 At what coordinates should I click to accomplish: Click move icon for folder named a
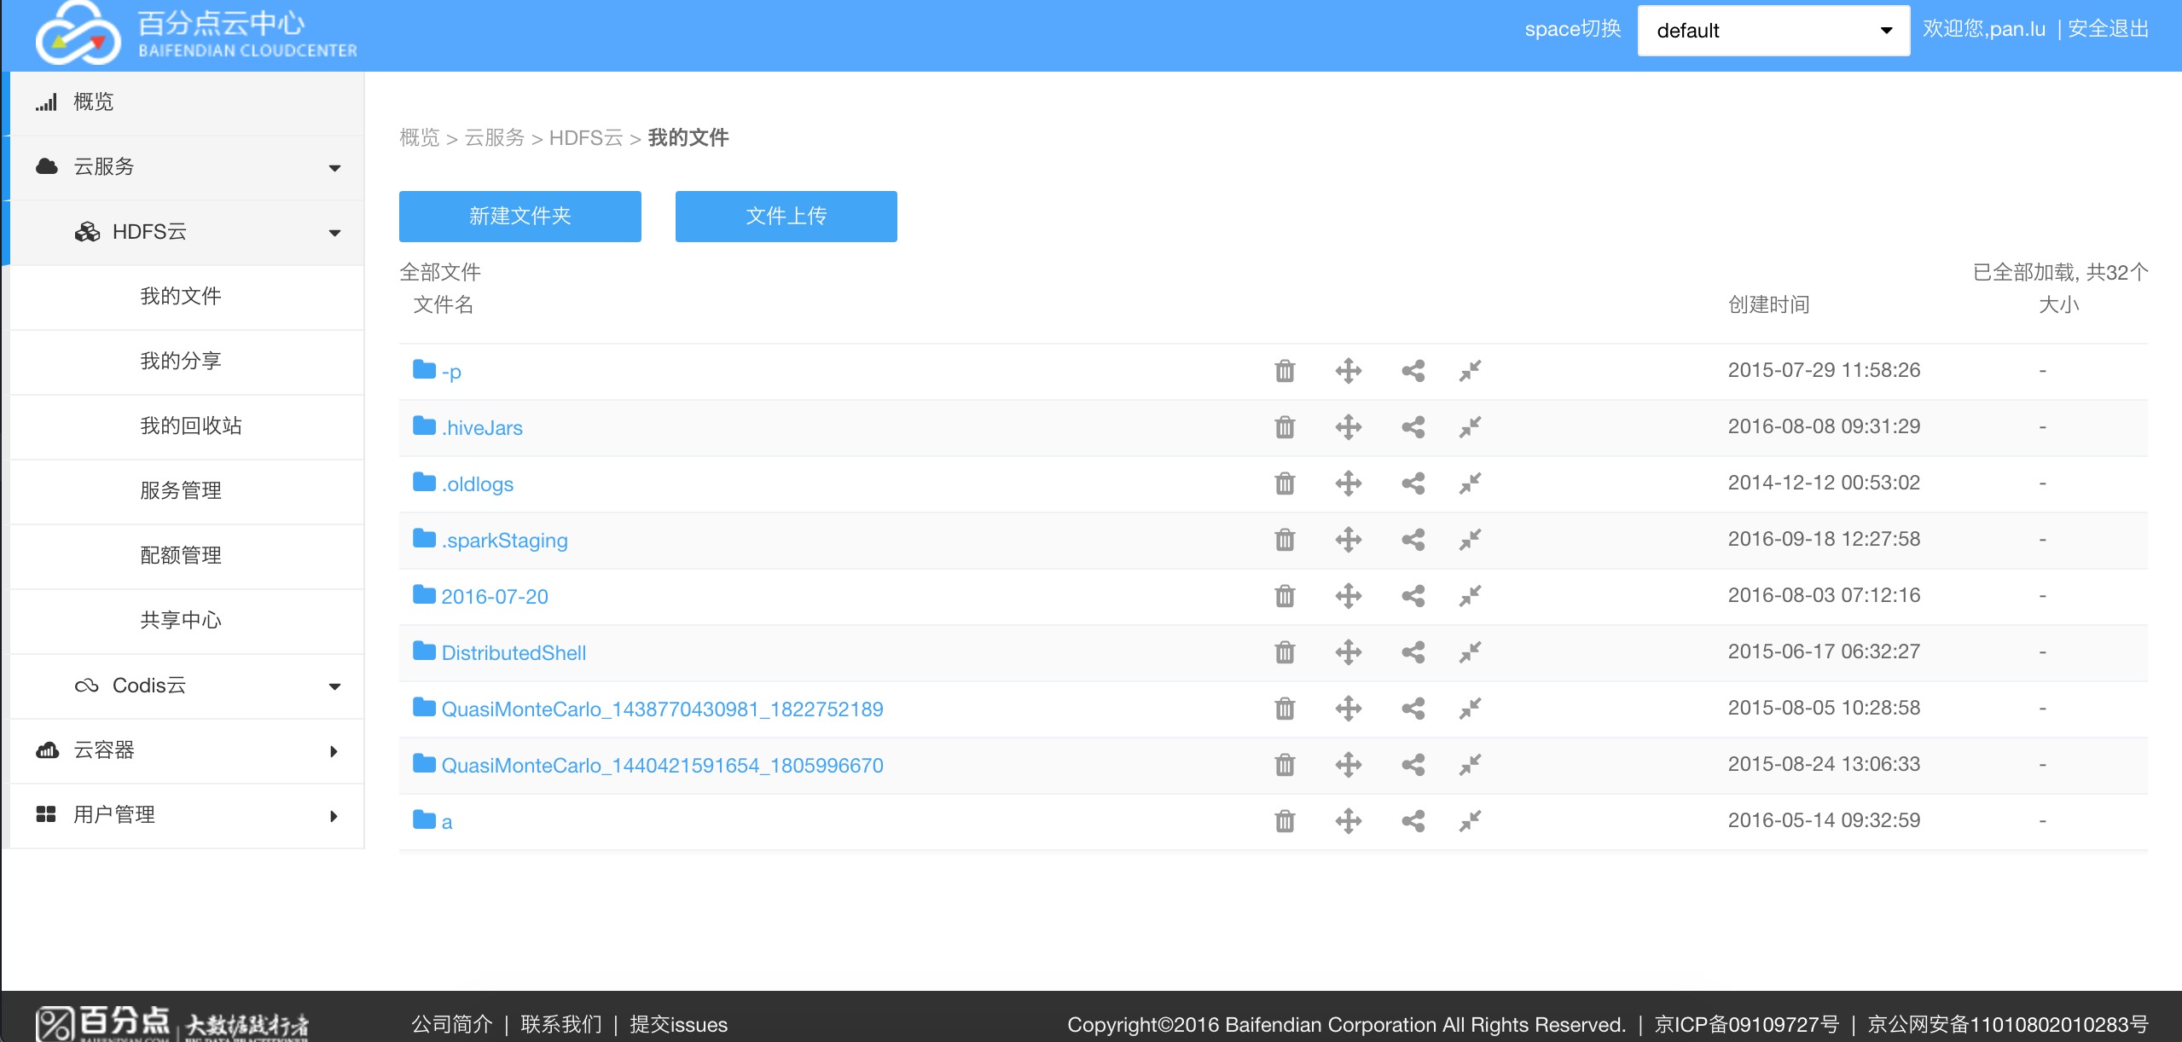pos(1348,821)
